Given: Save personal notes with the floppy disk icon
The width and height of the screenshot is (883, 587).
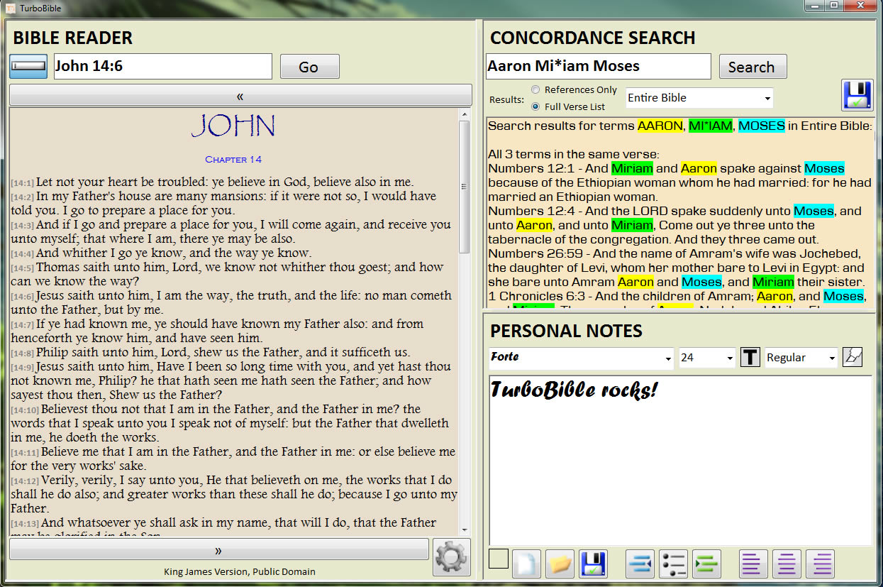Looking at the screenshot, I should (593, 564).
